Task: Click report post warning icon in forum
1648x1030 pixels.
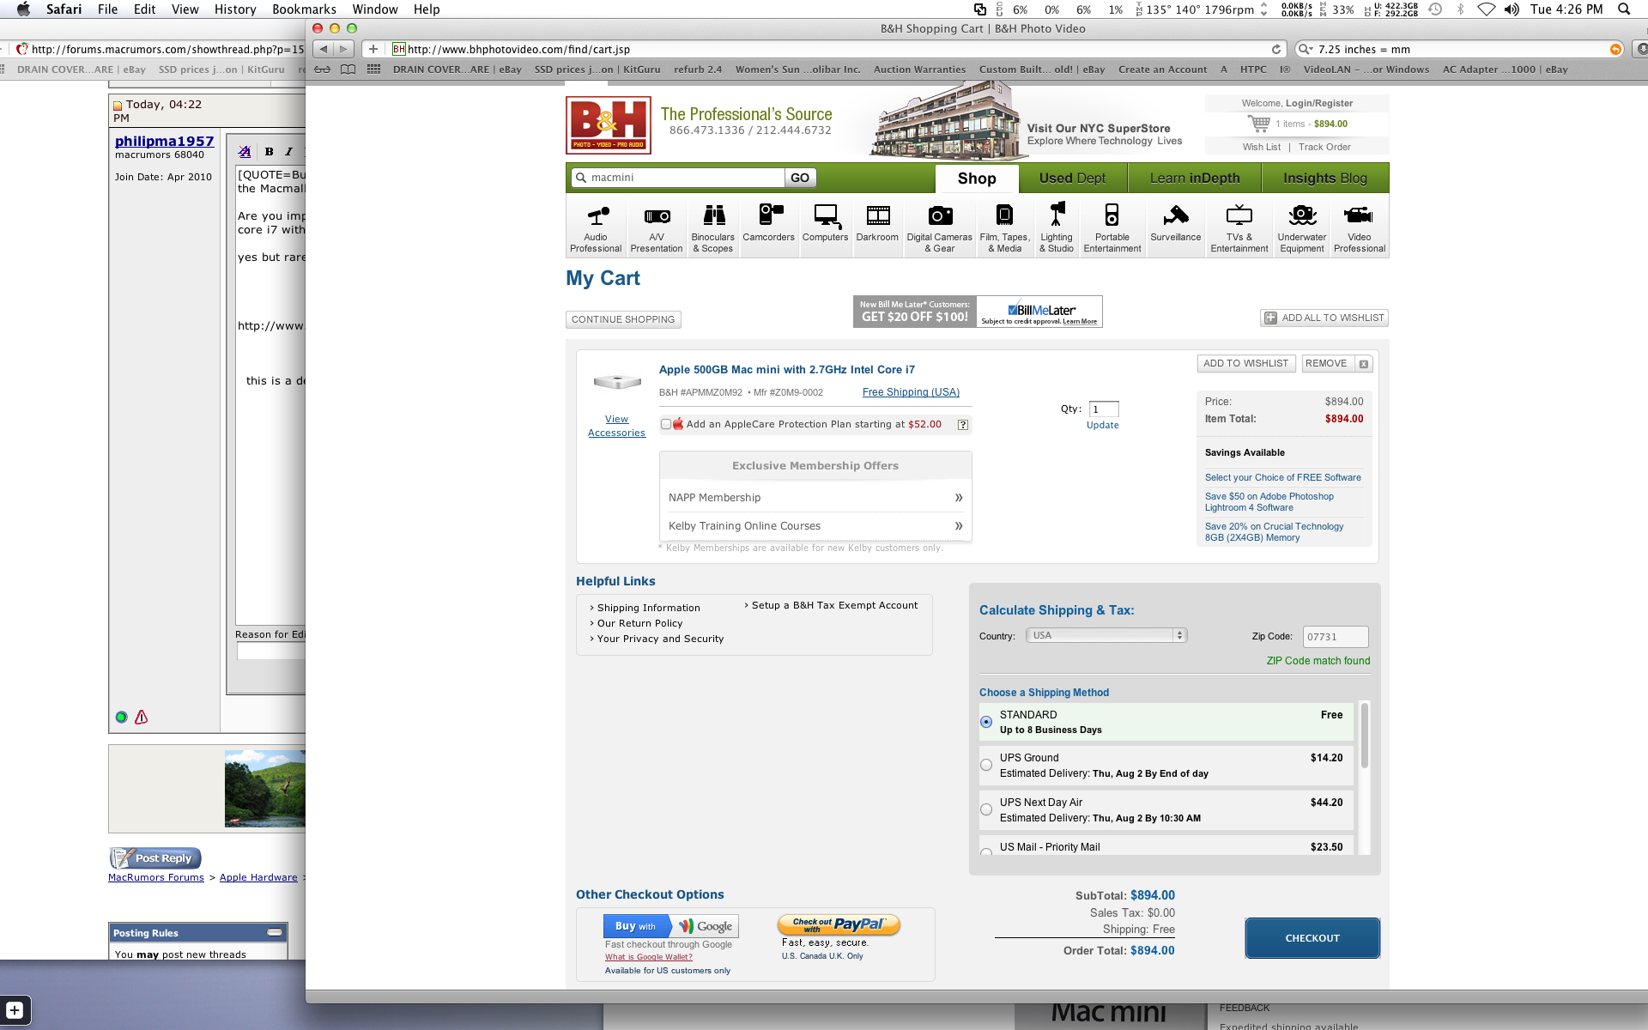Action: point(142,717)
